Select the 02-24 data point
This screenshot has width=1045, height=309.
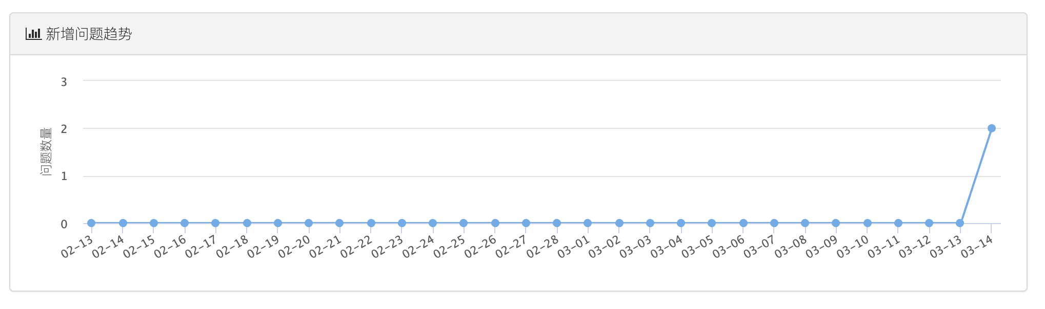[x=433, y=223]
